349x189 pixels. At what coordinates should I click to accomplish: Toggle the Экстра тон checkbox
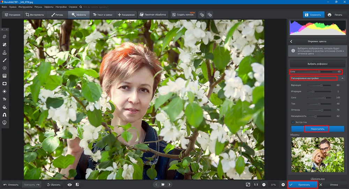coord(293,122)
